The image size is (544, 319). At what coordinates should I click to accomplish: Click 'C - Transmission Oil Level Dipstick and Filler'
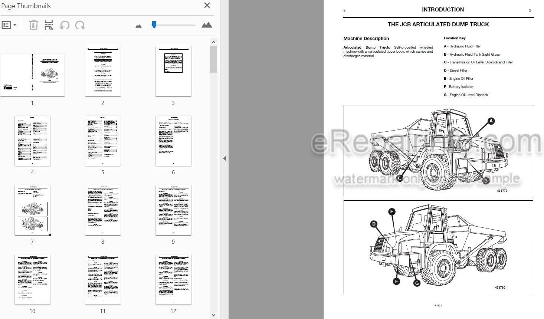pyautogui.click(x=478, y=62)
